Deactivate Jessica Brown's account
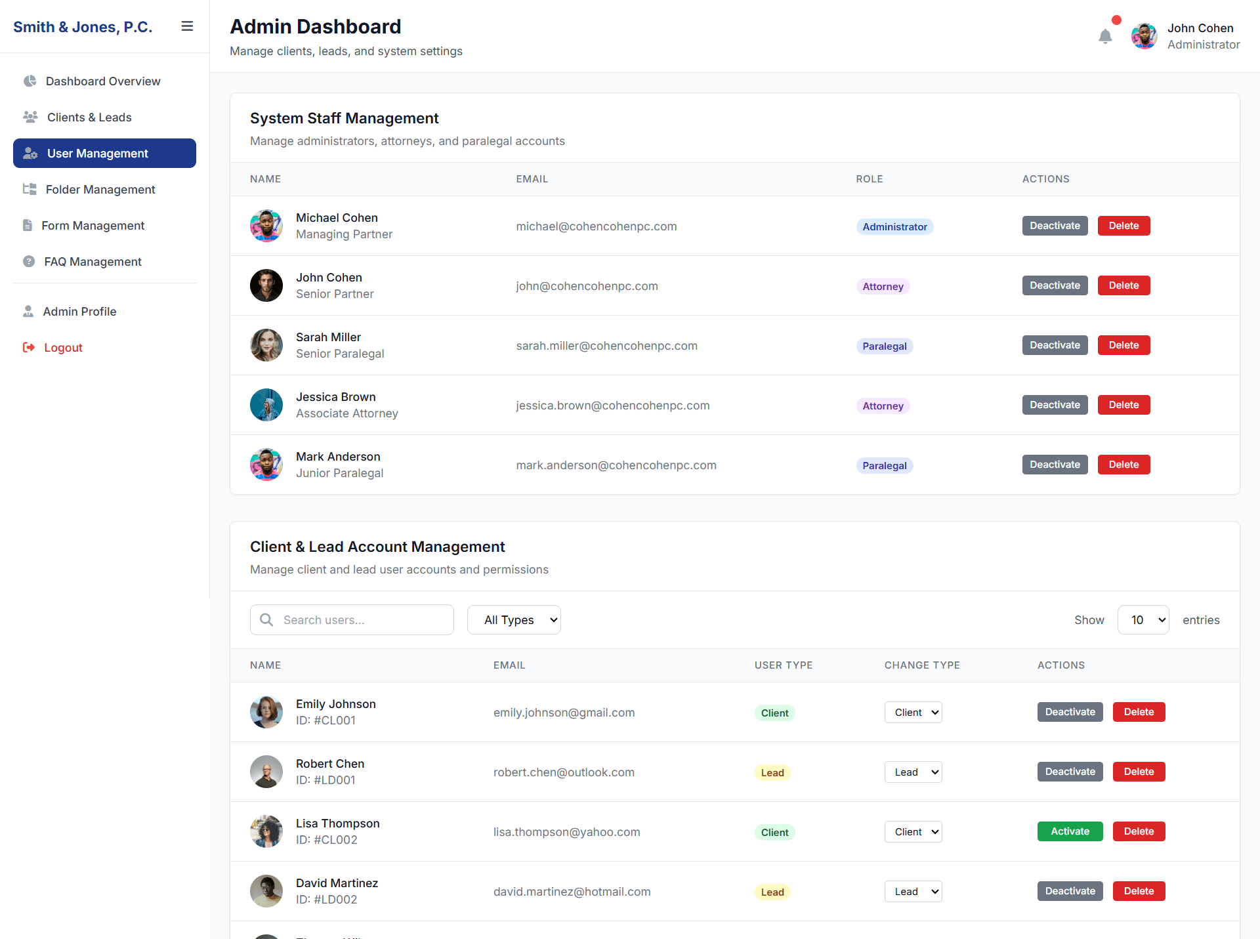1260x939 pixels. point(1055,405)
